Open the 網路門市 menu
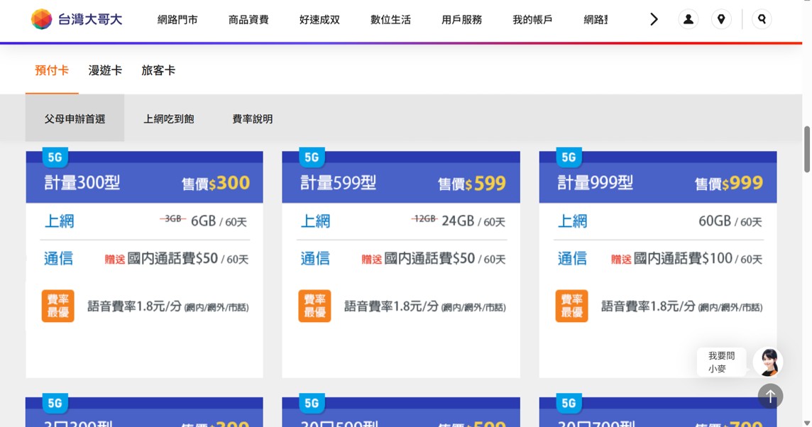 (177, 20)
